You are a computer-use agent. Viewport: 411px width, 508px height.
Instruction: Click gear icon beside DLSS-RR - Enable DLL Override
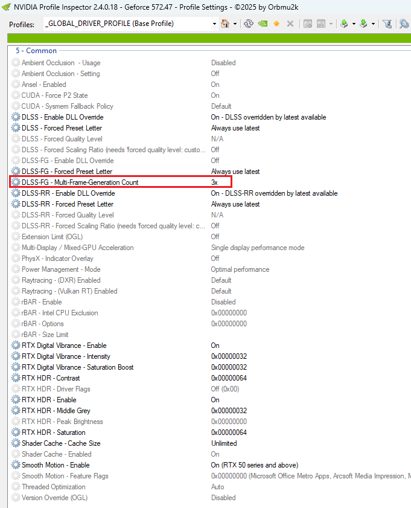16,193
